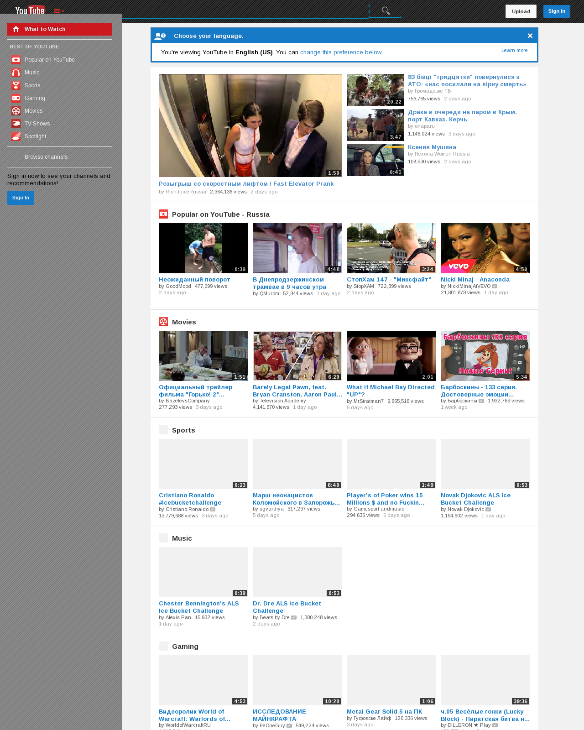Play СтопХам 147 thumbnail
This screenshot has height=730, width=584.
pyautogui.click(x=391, y=248)
